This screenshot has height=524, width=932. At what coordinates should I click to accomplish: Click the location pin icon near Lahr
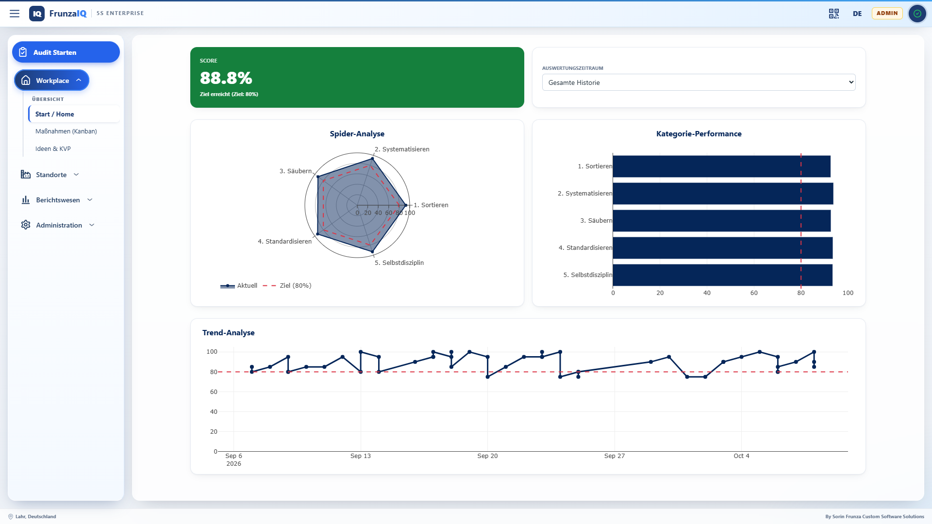click(11, 517)
